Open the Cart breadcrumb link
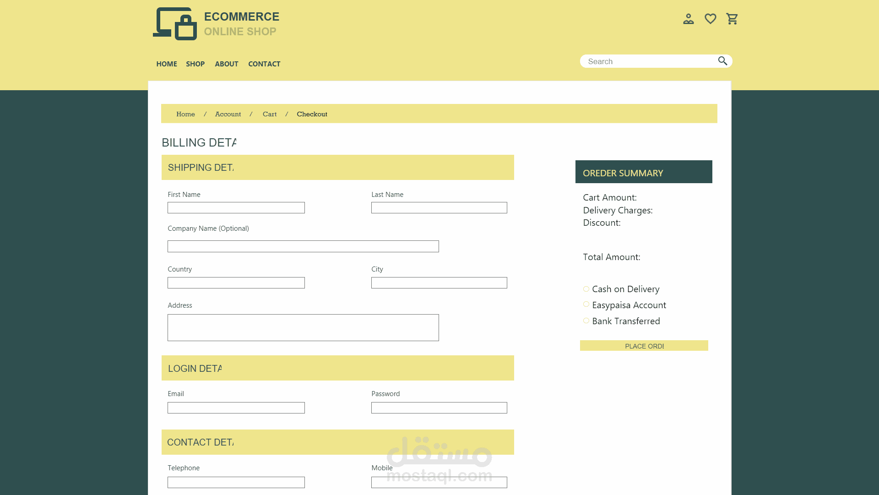Screen dimensions: 879x495 point(270,114)
